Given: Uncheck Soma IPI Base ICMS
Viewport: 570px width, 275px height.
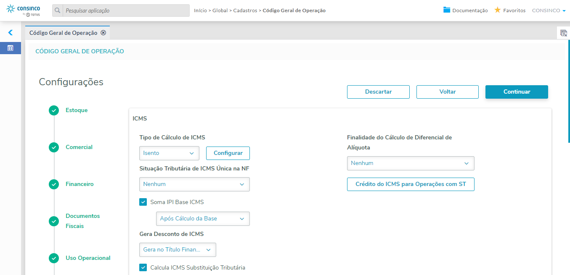Looking at the screenshot, I should pyautogui.click(x=143, y=202).
